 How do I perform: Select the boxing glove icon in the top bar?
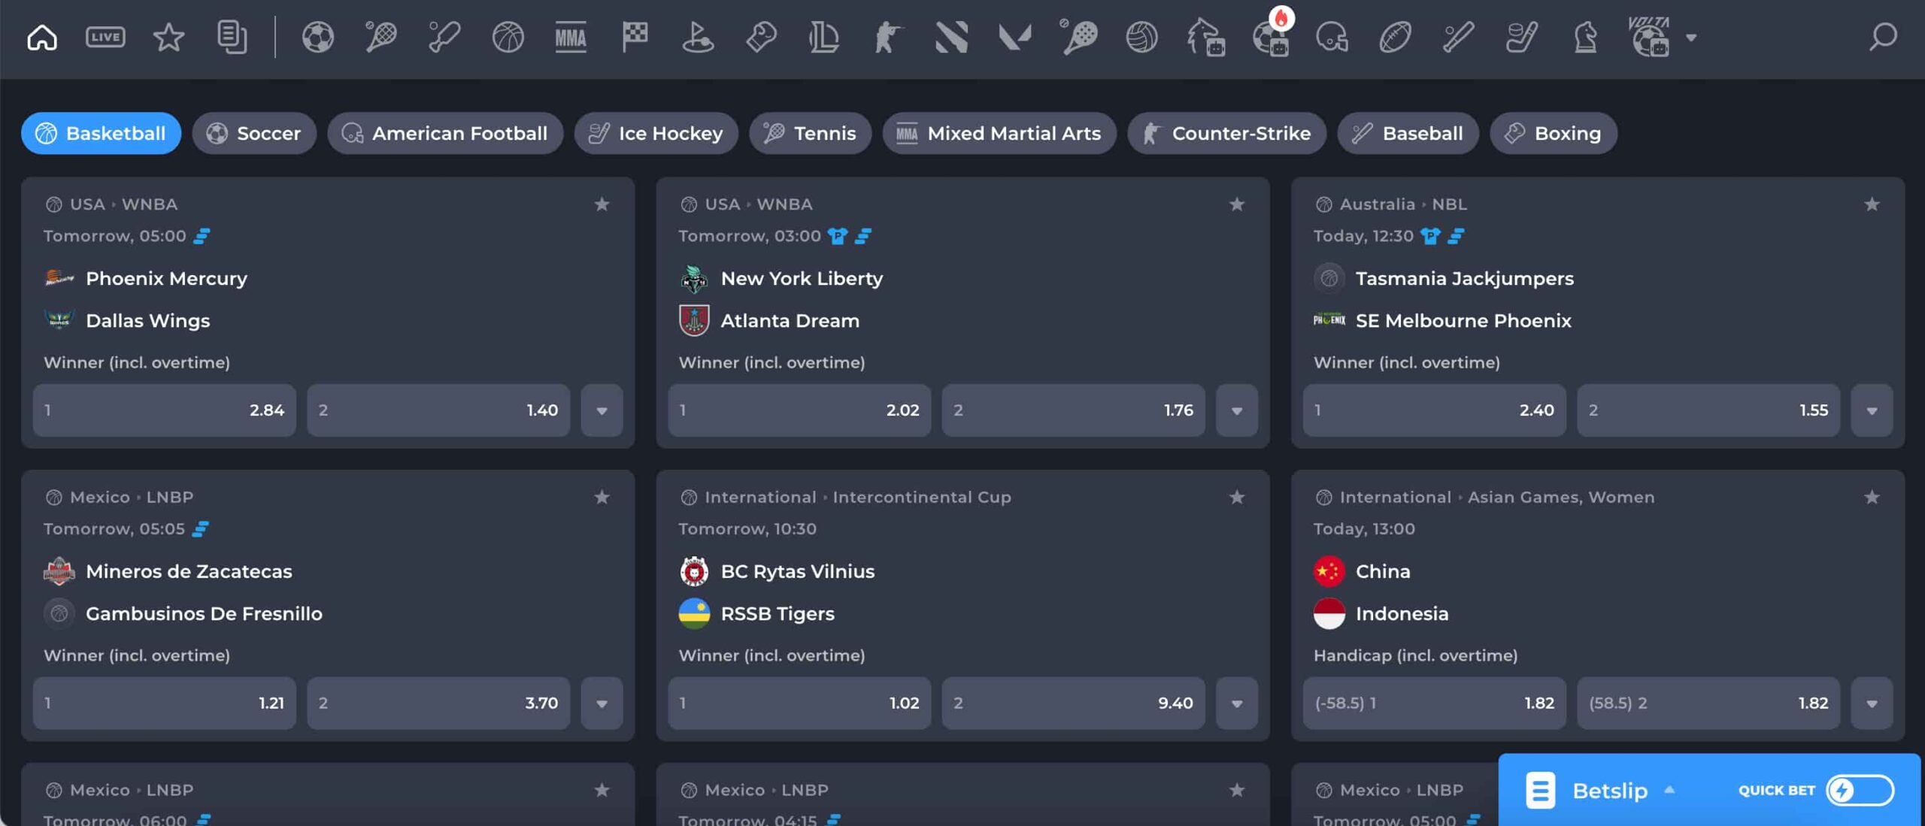pyautogui.click(x=761, y=37)
